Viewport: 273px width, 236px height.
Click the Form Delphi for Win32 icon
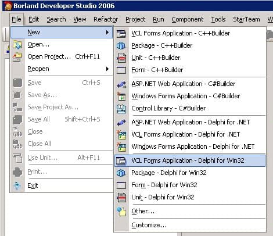tap(121, 185)
